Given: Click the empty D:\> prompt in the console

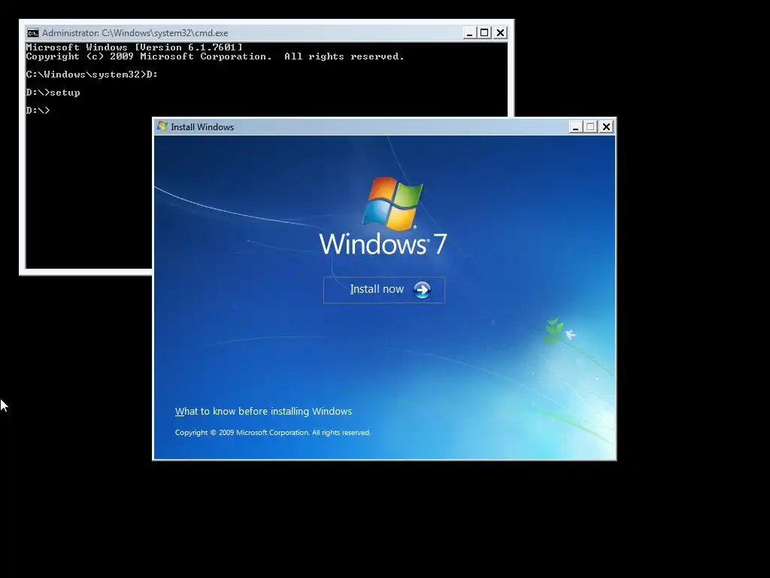Looking at the screenshot, I should 38,110.
